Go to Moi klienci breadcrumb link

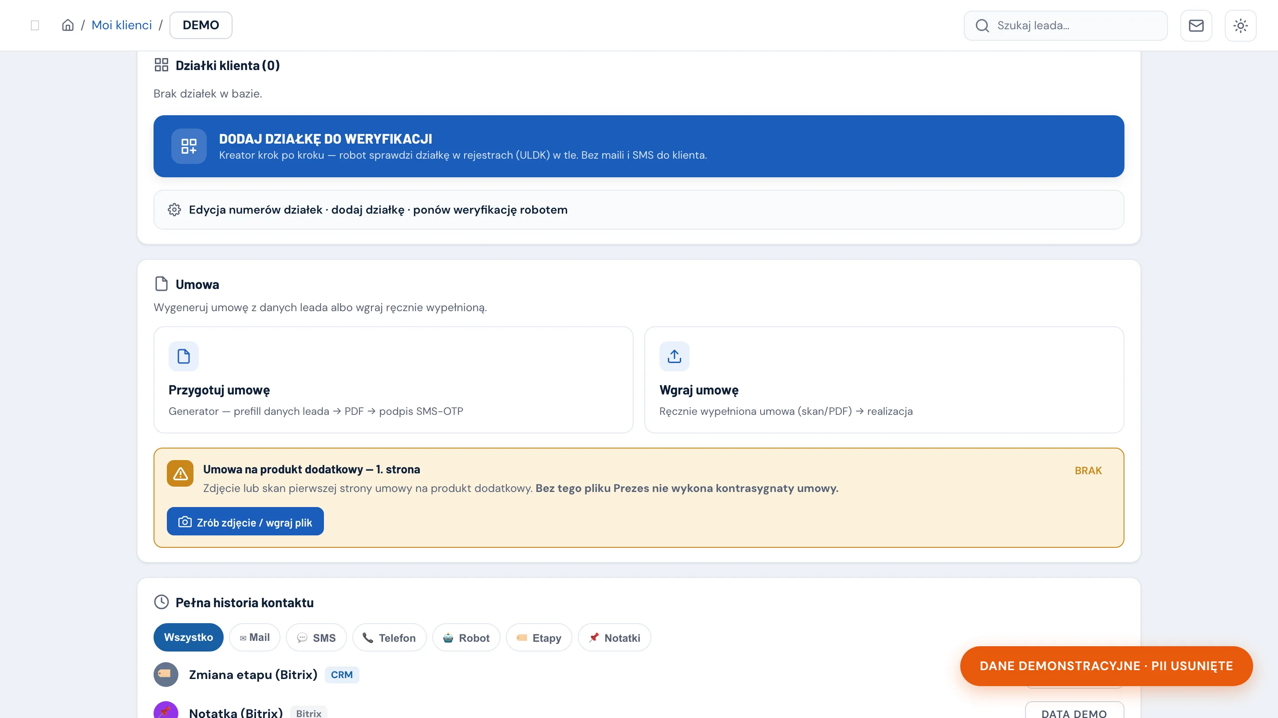[122, 25]
